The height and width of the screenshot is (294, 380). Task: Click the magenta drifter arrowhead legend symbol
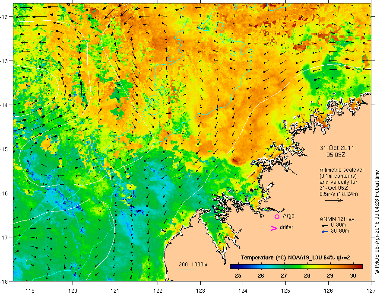pyautogui.click(x=274, y=228)
